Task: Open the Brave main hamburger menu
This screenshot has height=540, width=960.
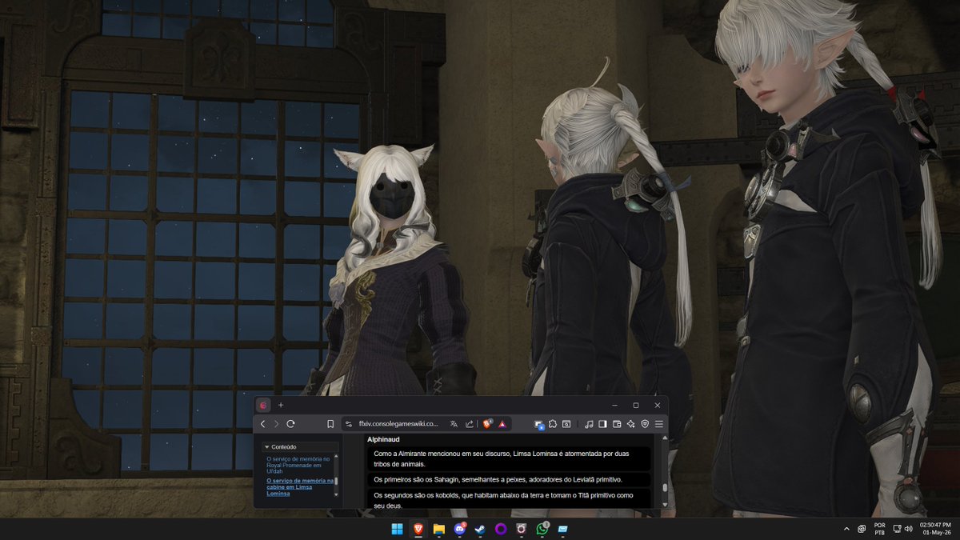Action: (x=659, y=424)
